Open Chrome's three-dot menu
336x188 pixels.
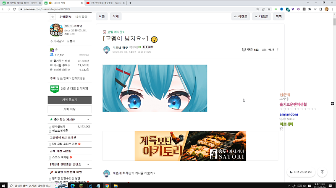(x=332, y=9)
